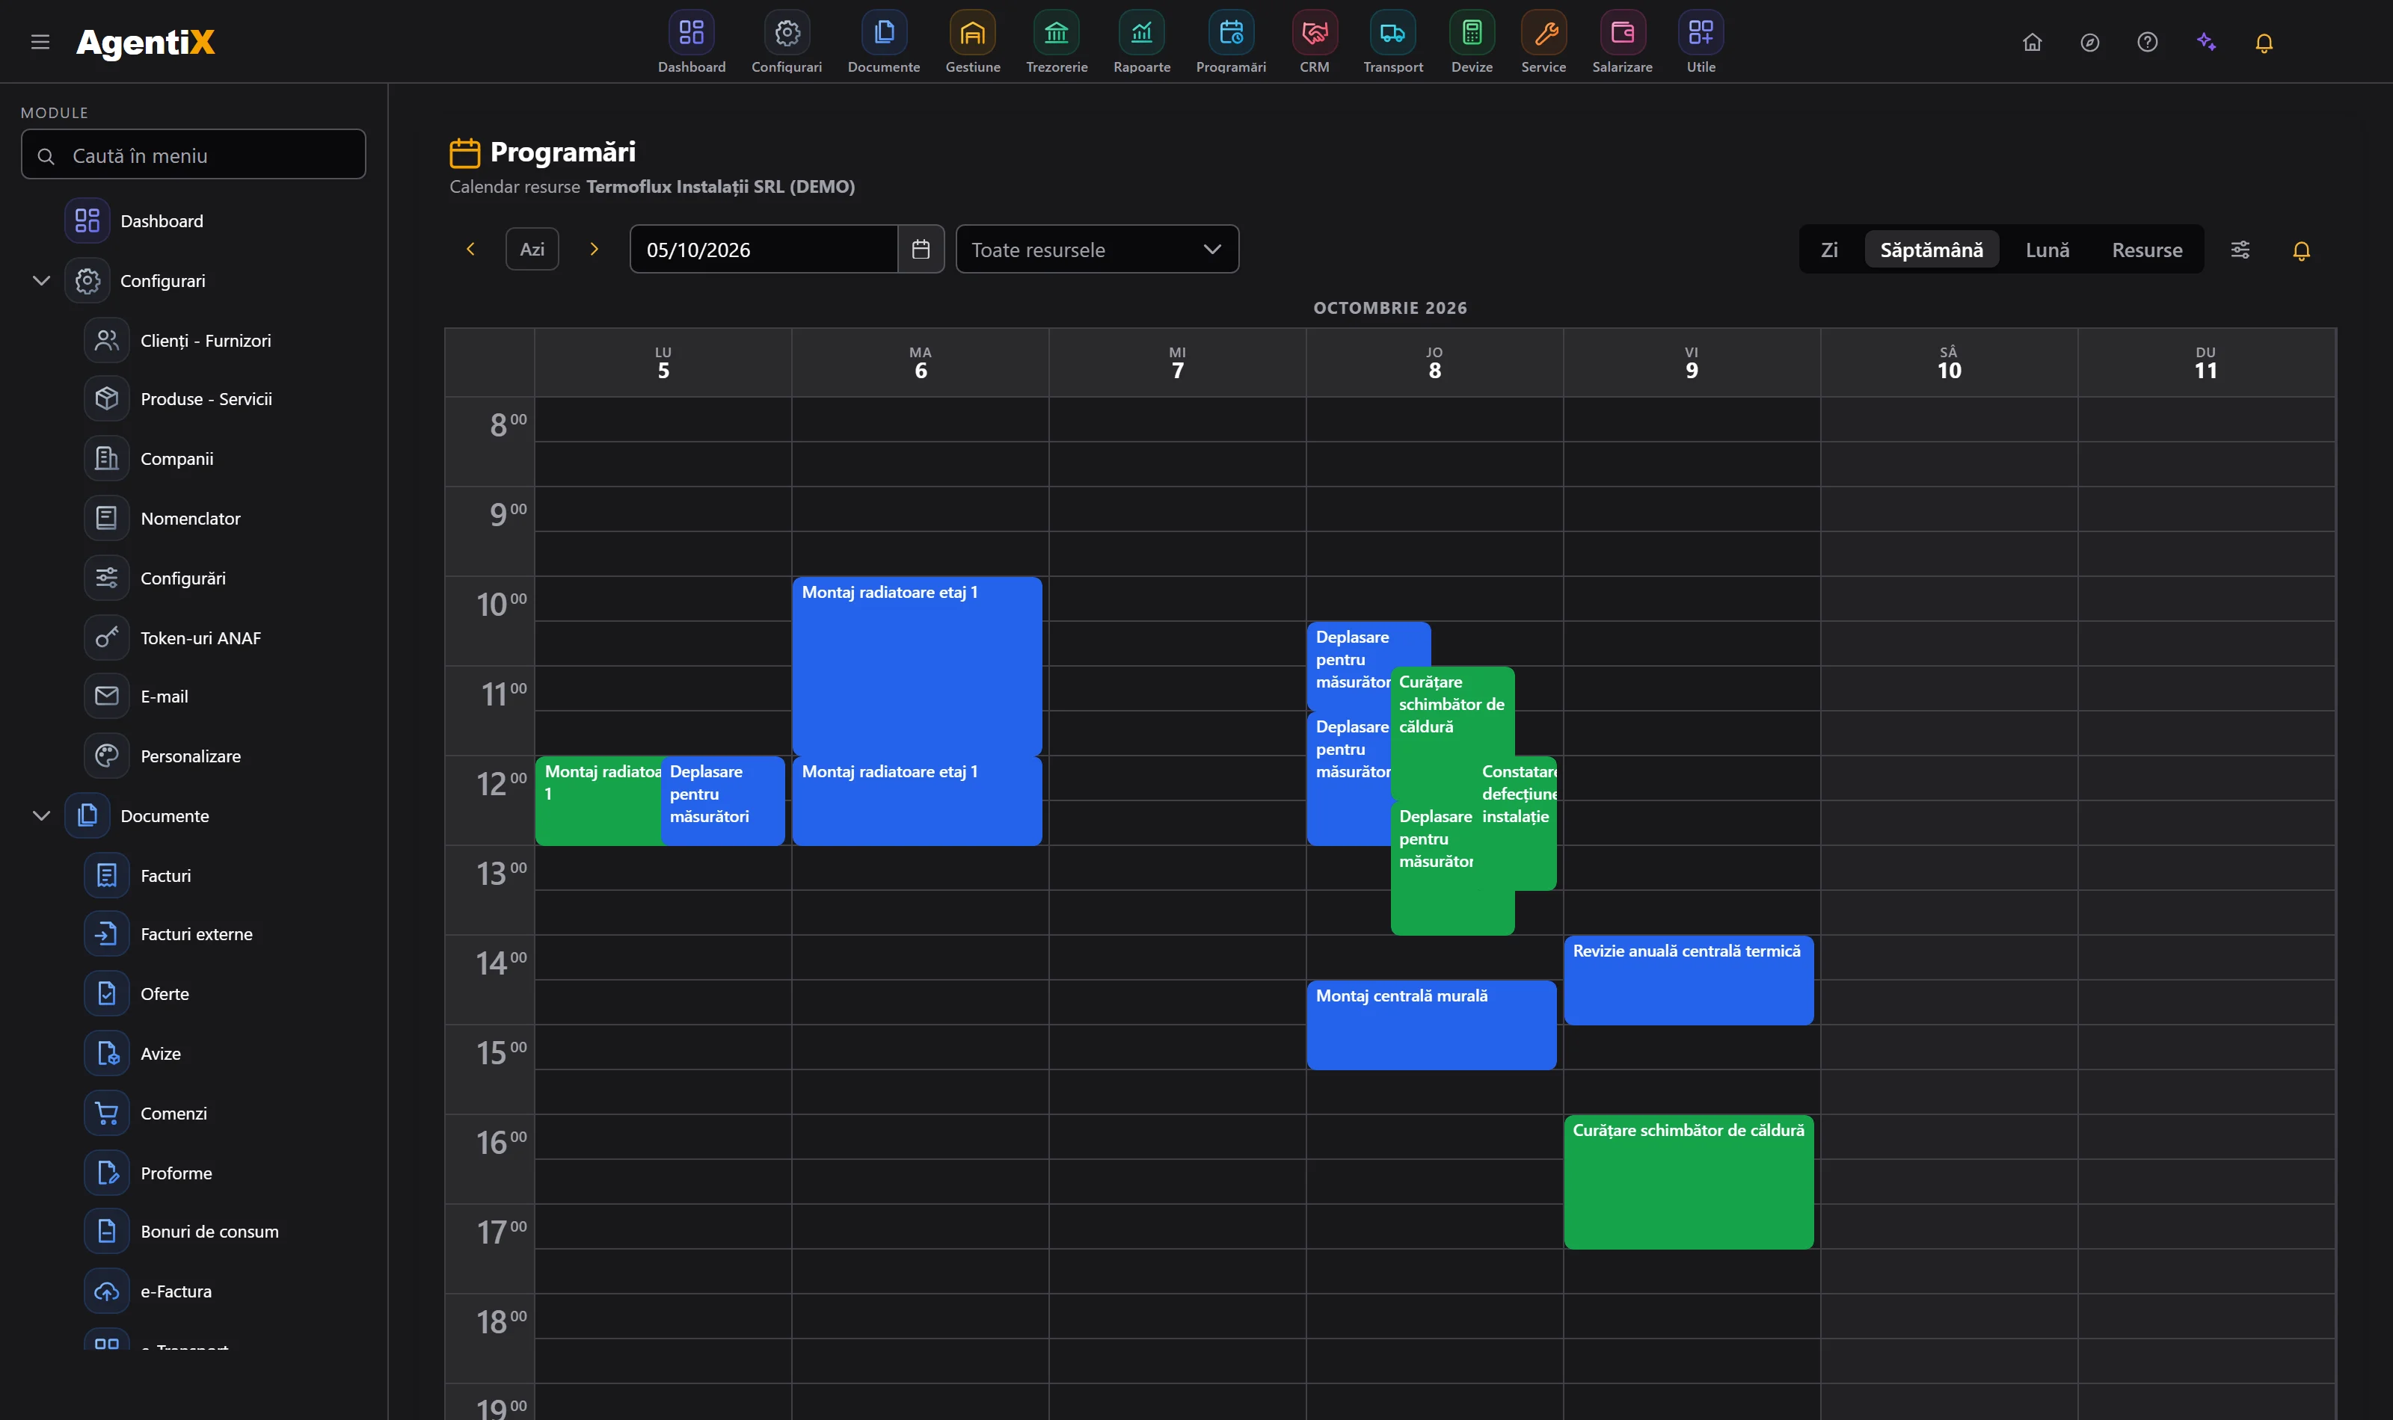The image size is (2393, 1420).
Task: Open Facturi in sidebar
Action: (137, 874)
